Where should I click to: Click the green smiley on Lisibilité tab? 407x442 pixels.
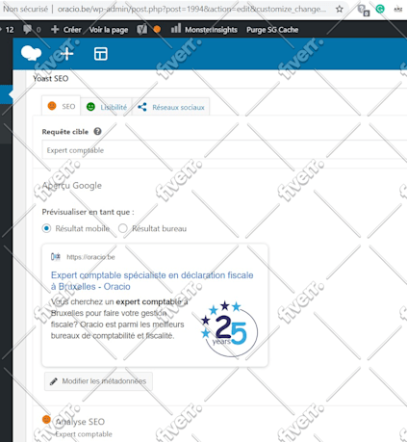(x=90, y=107)
